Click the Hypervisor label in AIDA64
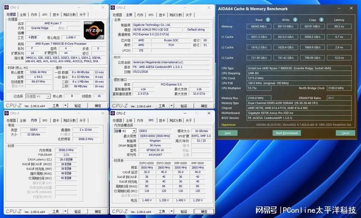Image resolution: width=361 pixels, height=218 pixels. pos(229,125)
